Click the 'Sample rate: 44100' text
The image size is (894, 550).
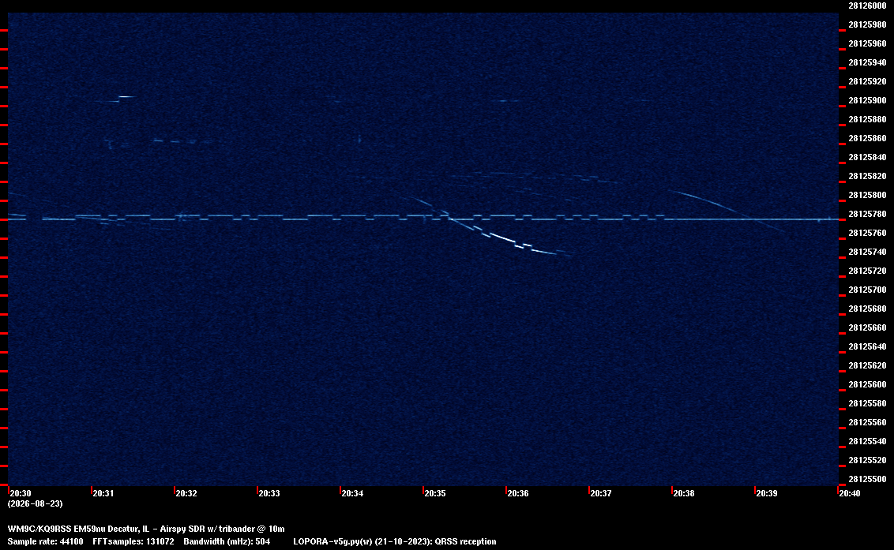pos(45,541)
